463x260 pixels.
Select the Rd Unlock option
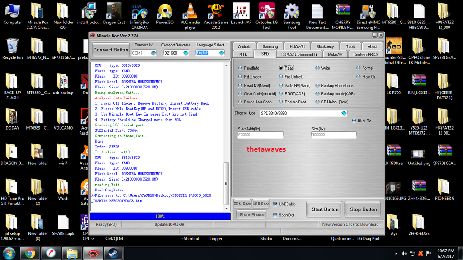click(x=250, y=77)
